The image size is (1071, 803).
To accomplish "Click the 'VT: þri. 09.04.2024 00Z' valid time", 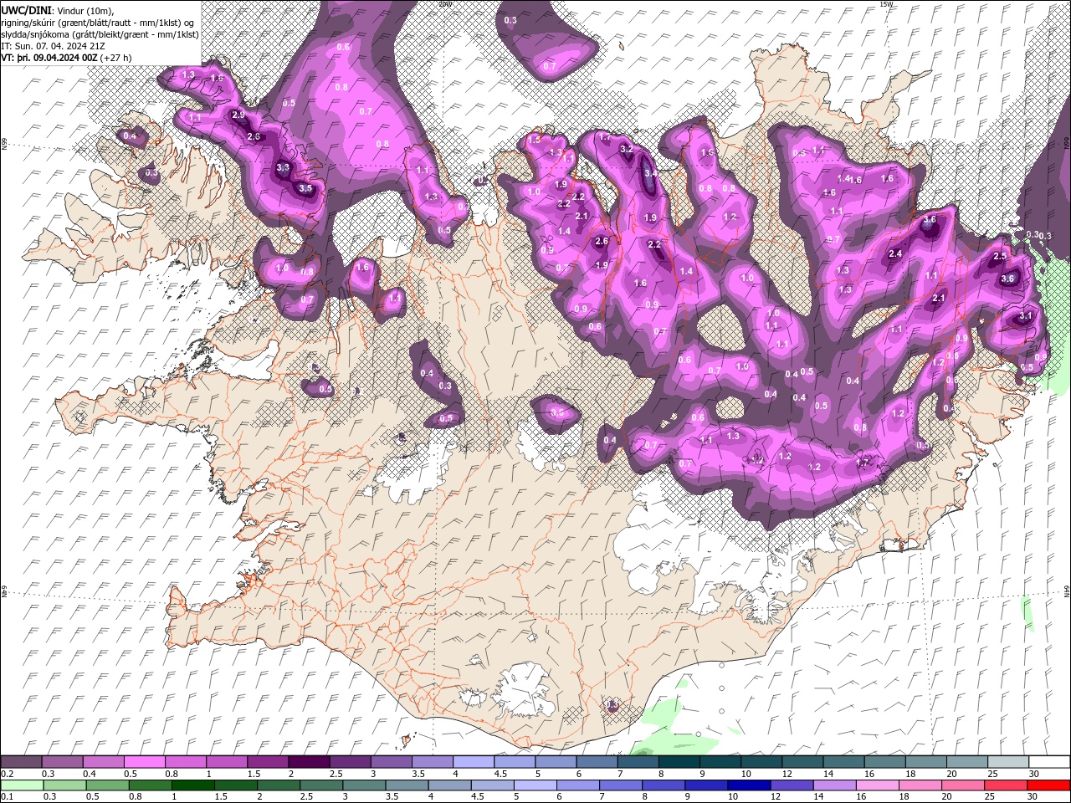I will 49,58.
